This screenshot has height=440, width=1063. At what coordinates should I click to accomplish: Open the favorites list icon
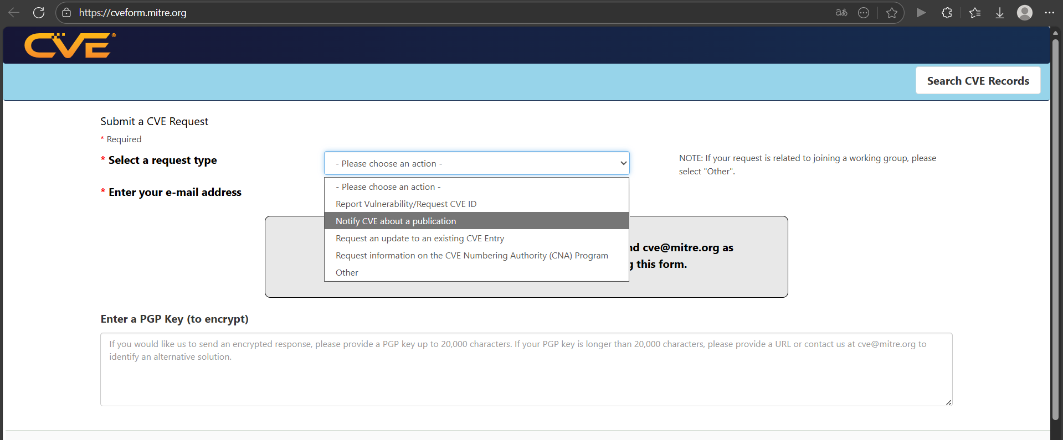pos(975,13)
